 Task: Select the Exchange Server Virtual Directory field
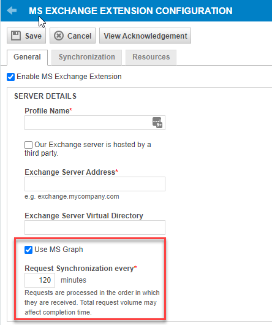[x=95, y=227]
